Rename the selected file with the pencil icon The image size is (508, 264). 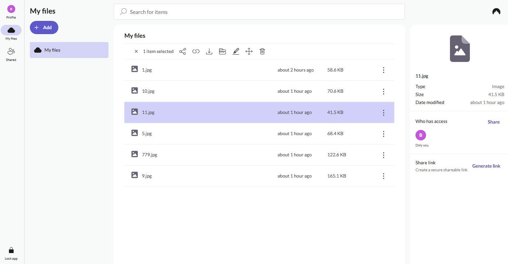236,51
